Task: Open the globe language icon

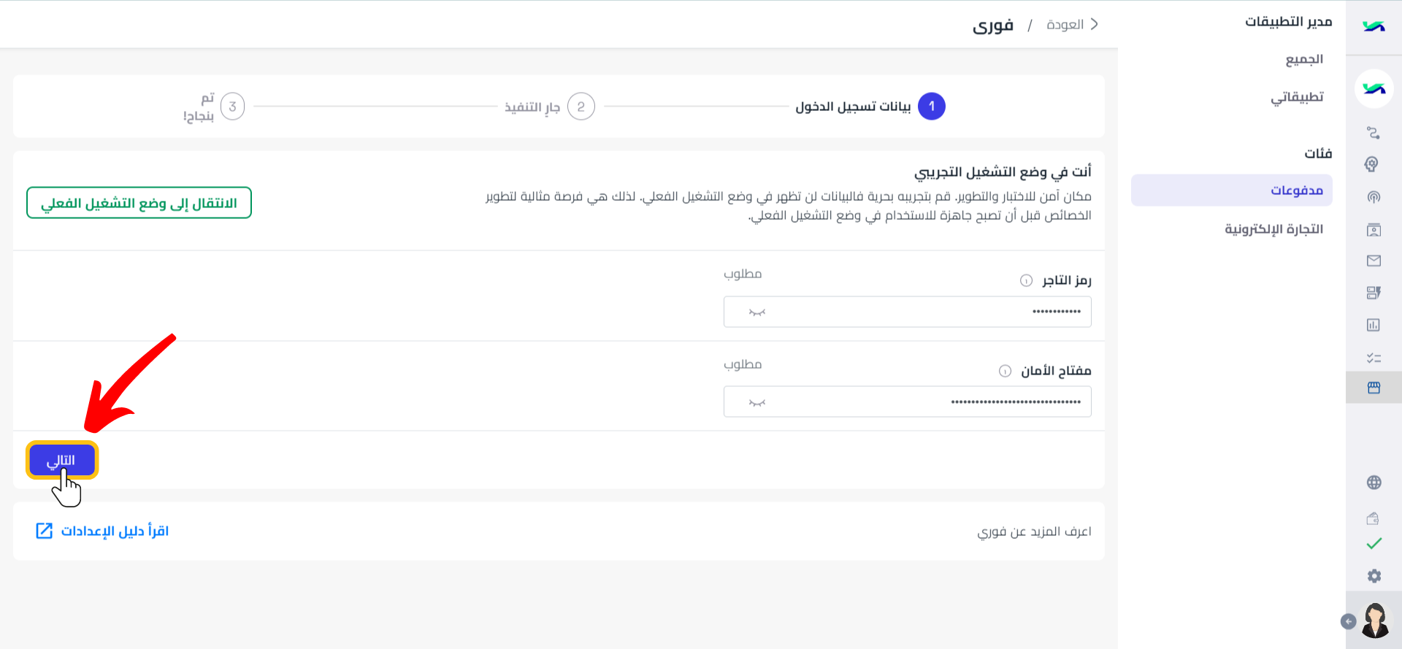Action: click(1374, 483)
